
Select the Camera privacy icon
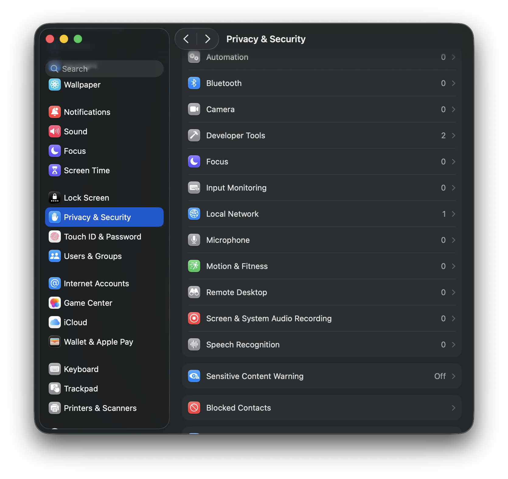tap(194, 109)
